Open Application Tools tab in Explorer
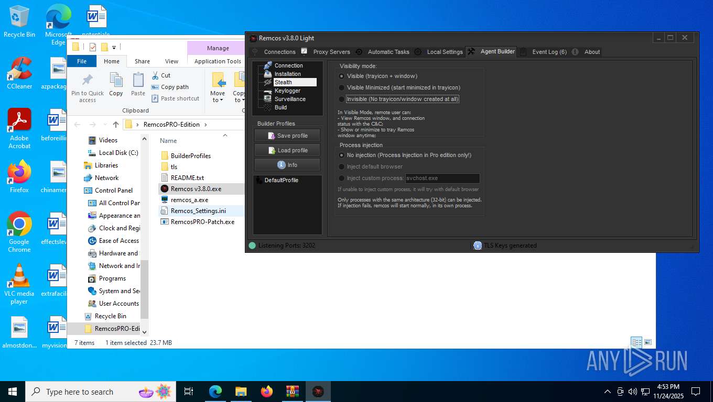713x402 pixels. [218, 61]
